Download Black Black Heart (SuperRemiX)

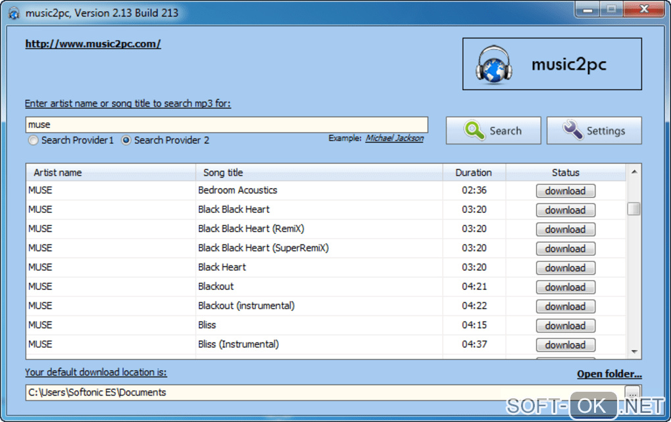coord(565,248)
